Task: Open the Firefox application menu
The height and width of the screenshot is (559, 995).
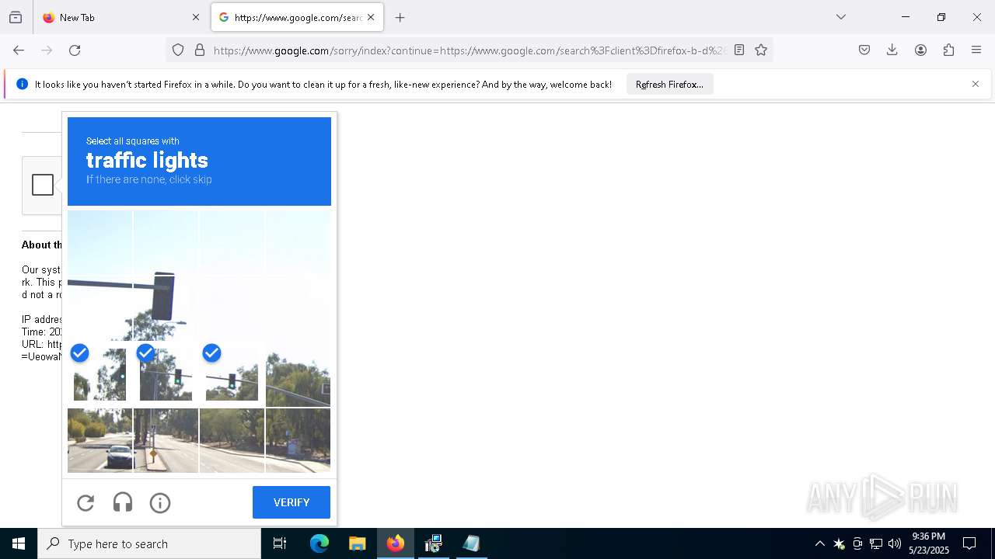Action: (976, 50)
